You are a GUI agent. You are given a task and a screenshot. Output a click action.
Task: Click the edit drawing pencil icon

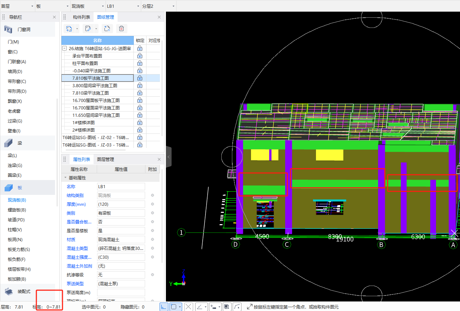88,29
